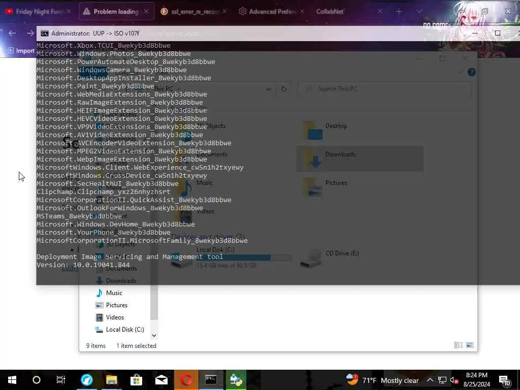Screen dimensions: 520x390
Task: Open File Explorer help icon
Action: (472, 72)
